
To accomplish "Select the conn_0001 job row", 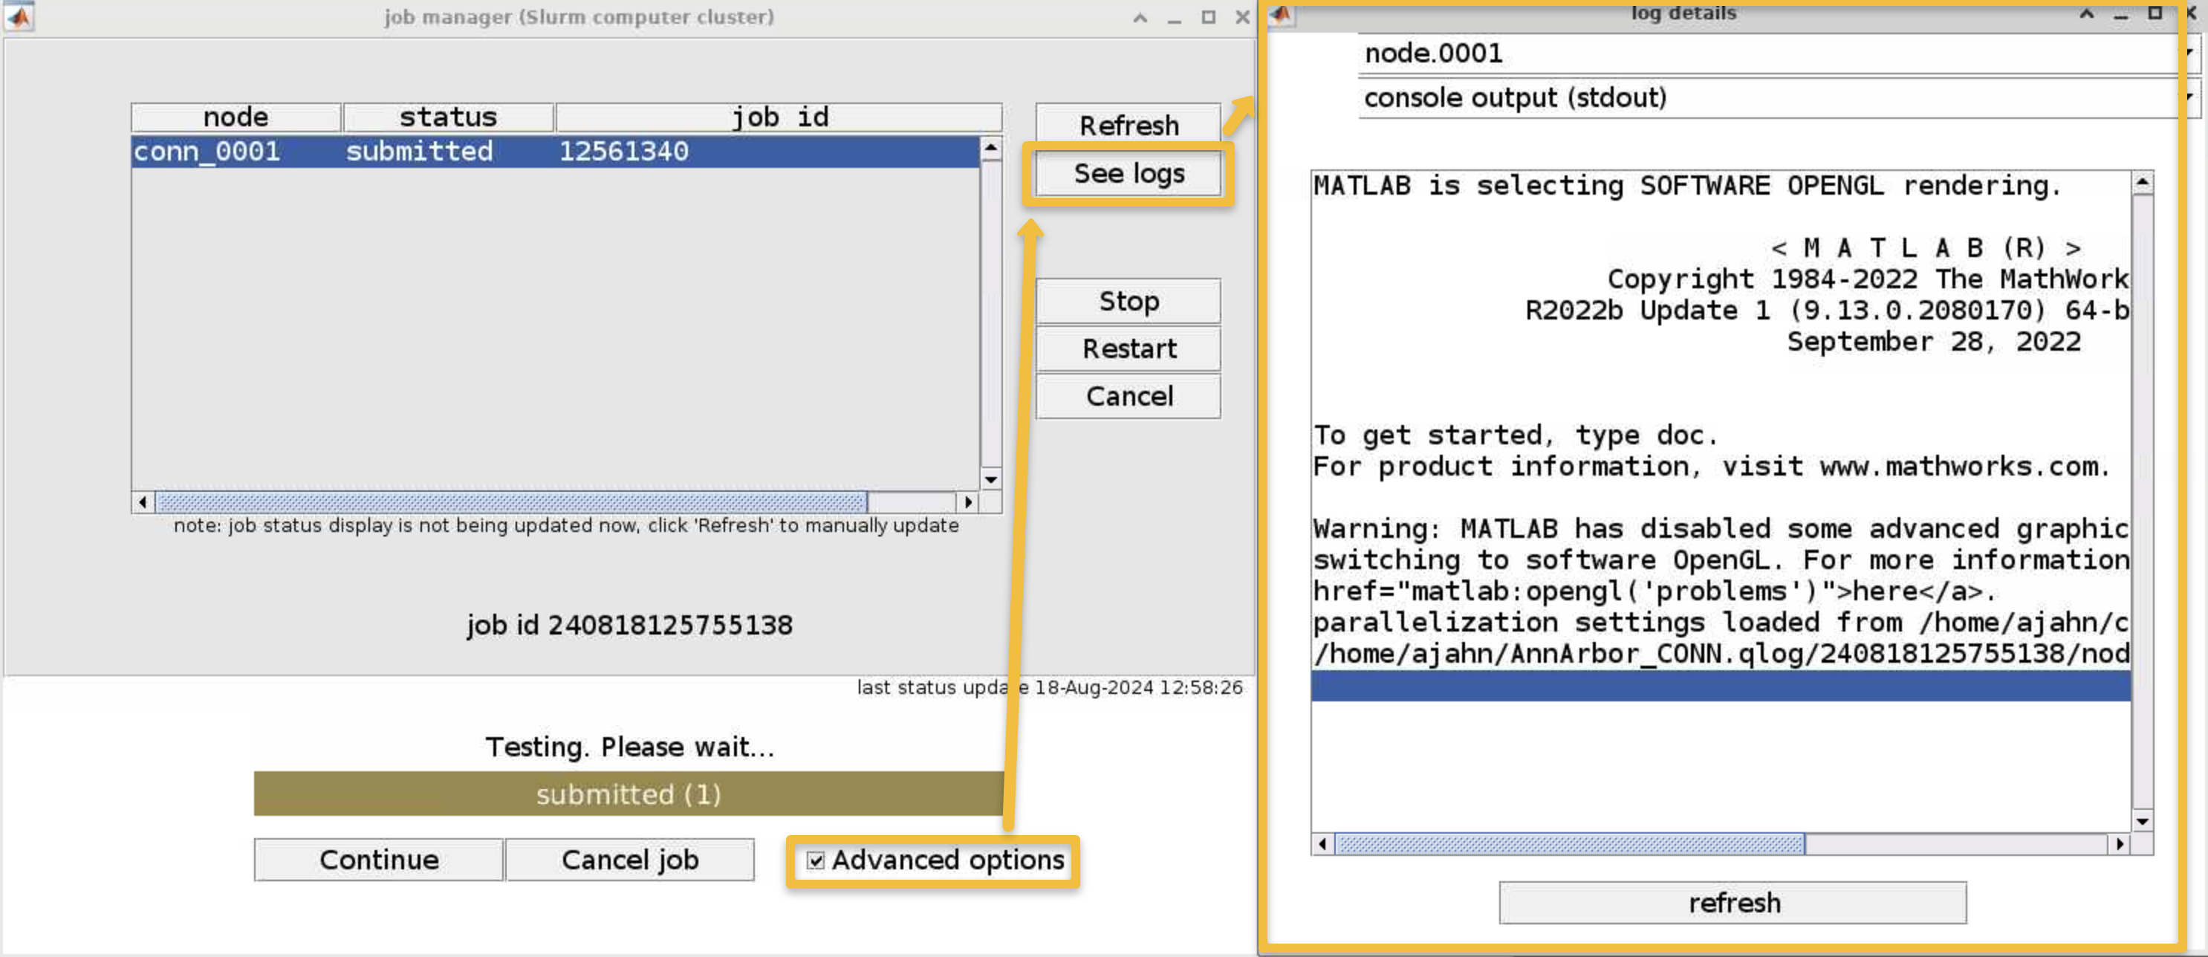I will pos(556,152).
